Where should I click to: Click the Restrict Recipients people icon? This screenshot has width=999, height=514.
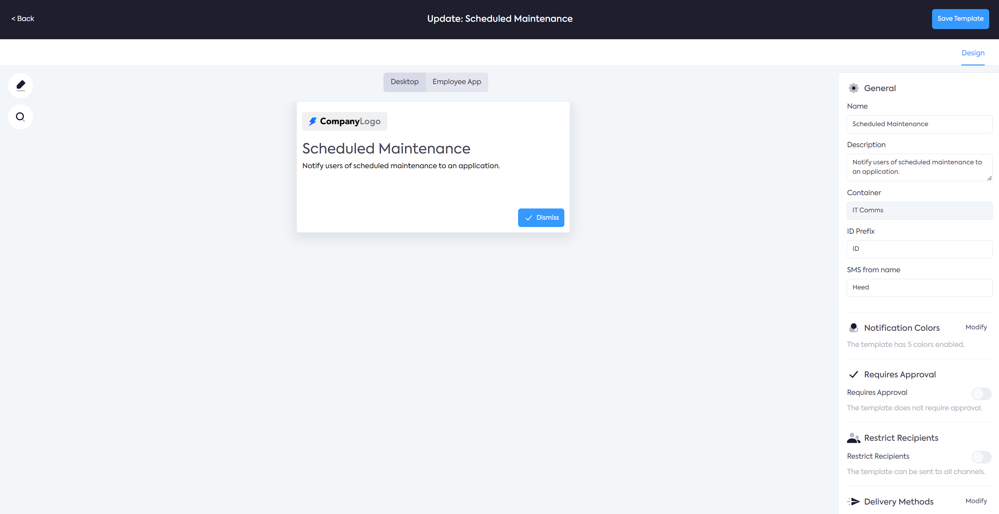[853, 438]
